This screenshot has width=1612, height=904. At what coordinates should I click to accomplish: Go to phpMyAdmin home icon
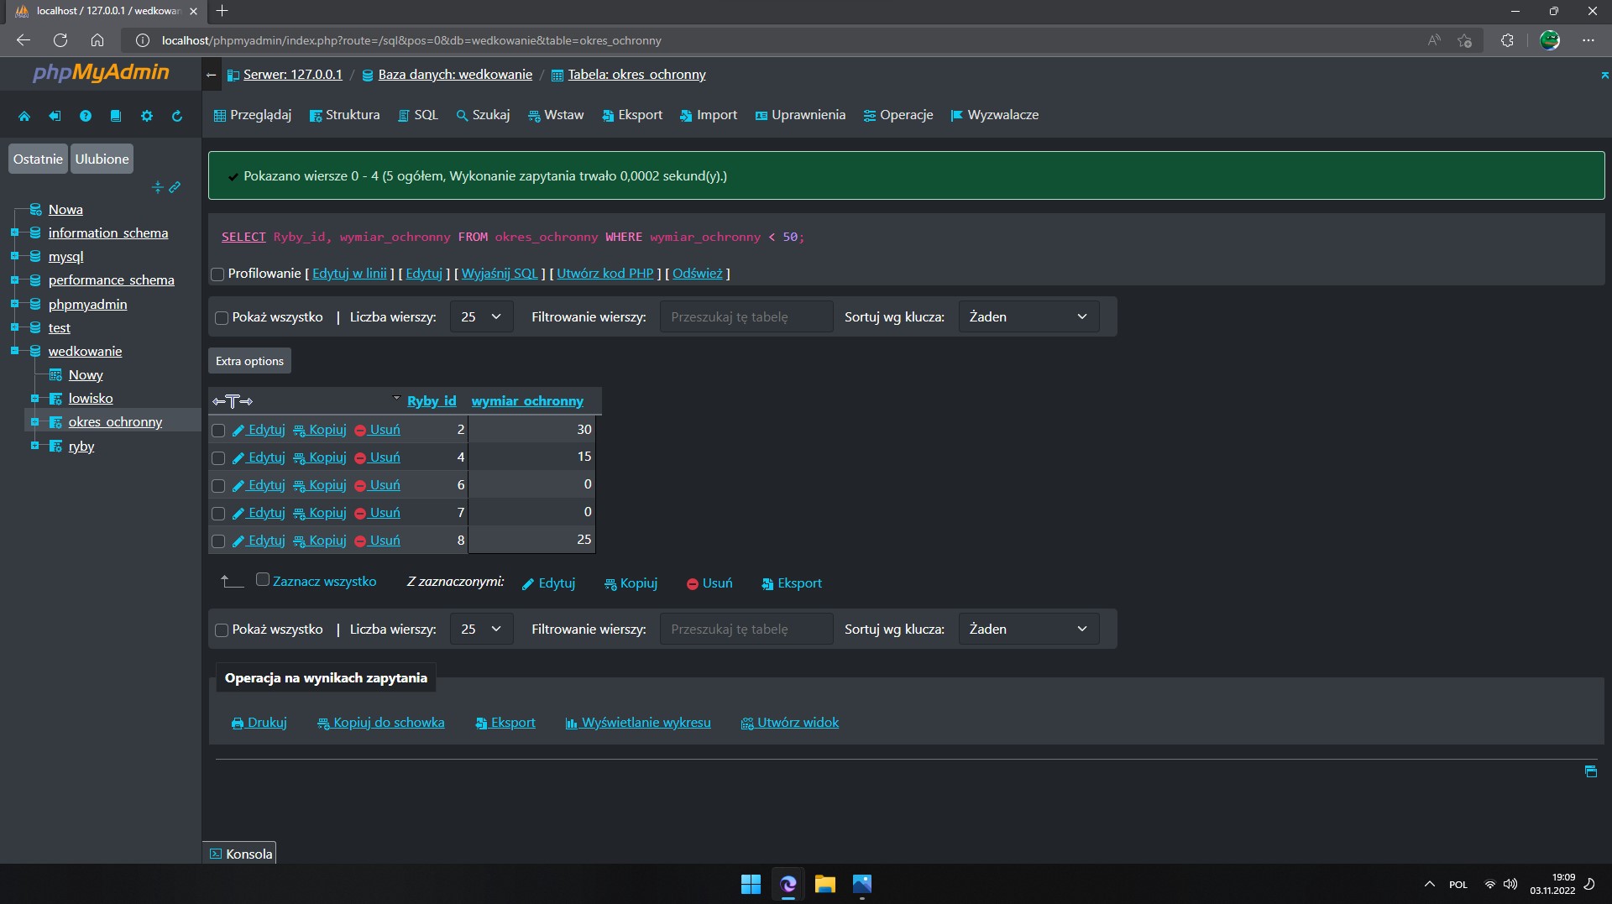click(x=24, y=116)
